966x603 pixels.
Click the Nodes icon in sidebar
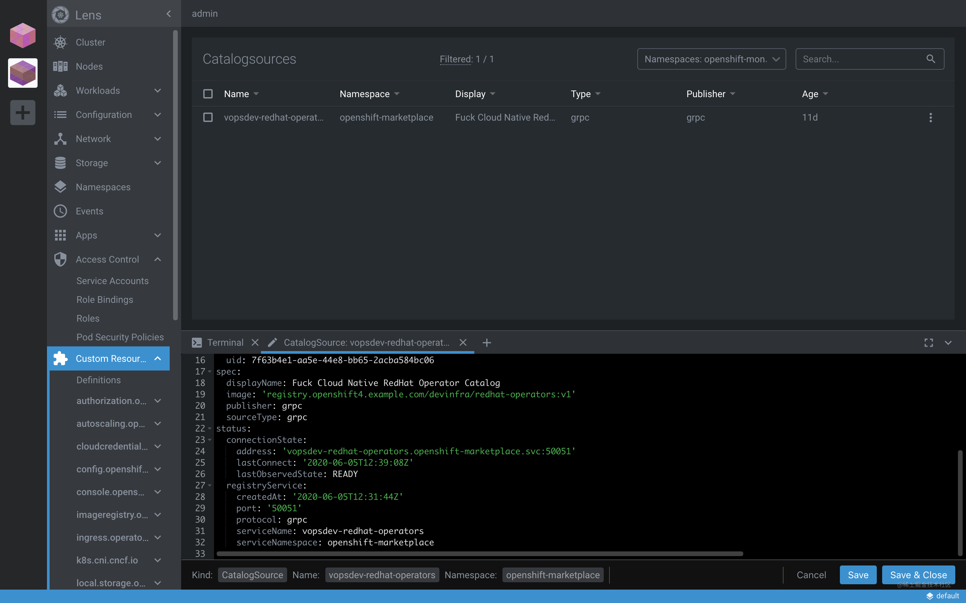(x=60, y=66)
